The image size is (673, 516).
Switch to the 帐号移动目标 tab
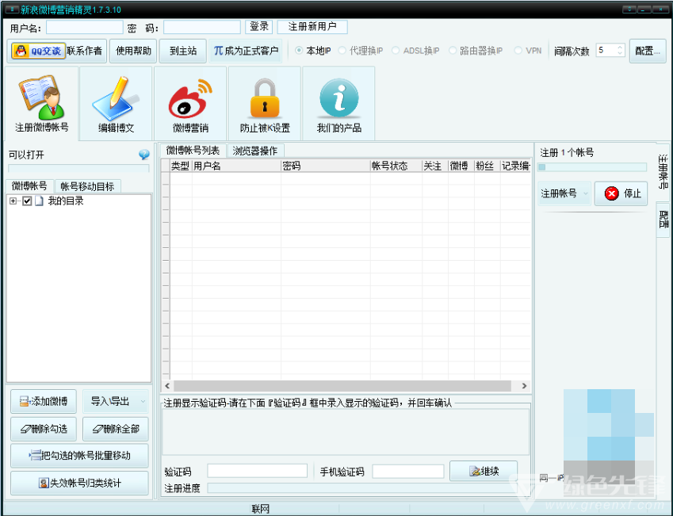coord(87,186)
